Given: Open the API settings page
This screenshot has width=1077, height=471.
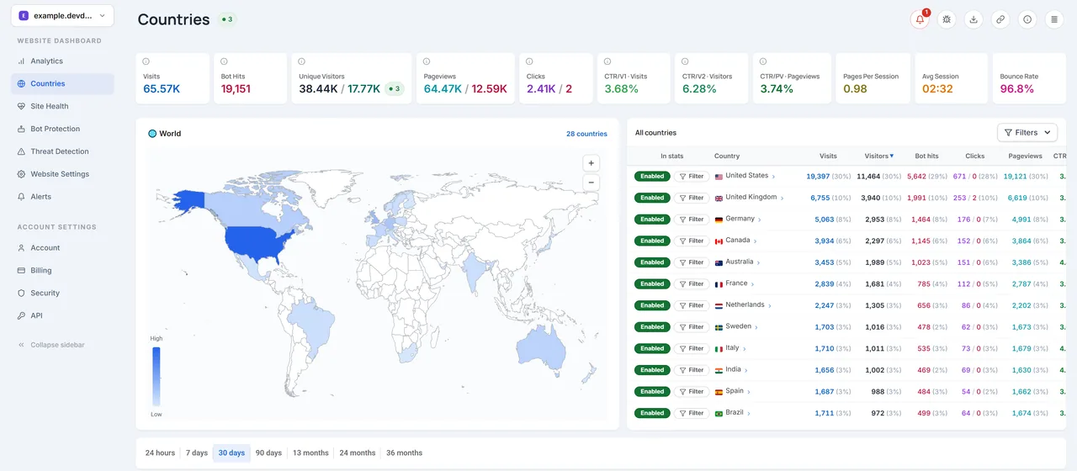Looking at the screenshot, I should coord(62,315).
